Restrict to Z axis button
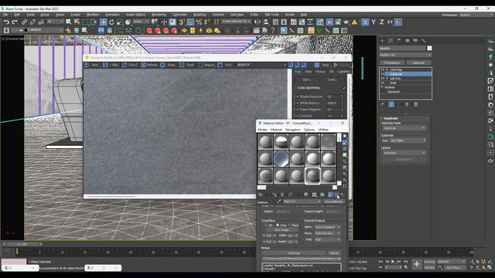495x278 pixels. tap(381, 22)
